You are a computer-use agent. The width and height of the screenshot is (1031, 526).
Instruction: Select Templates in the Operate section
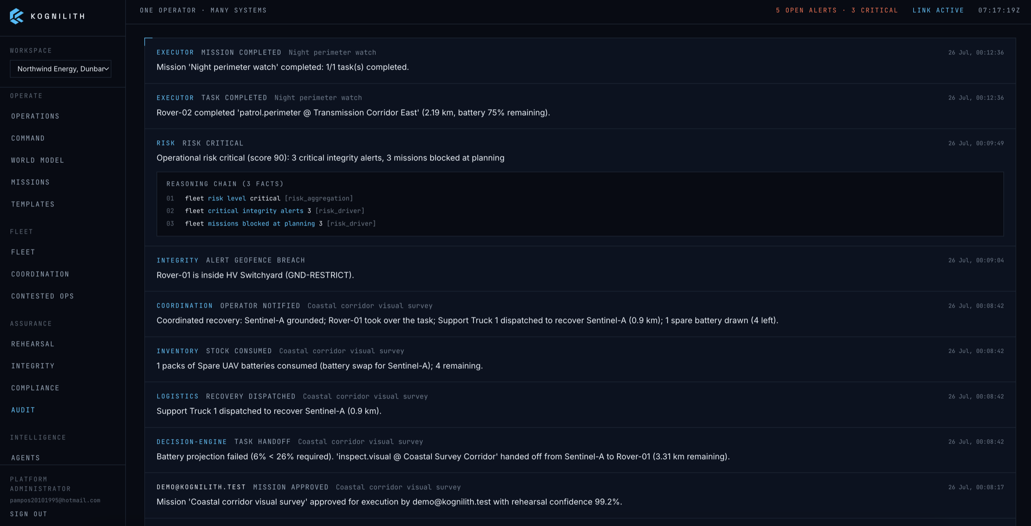pyautogui.click(x=33, y=204)
